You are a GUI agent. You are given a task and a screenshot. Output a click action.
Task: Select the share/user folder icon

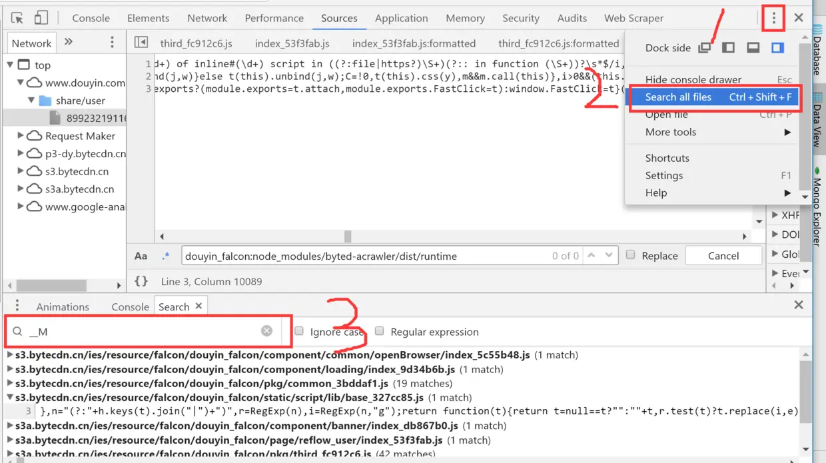tap(45, 101)
